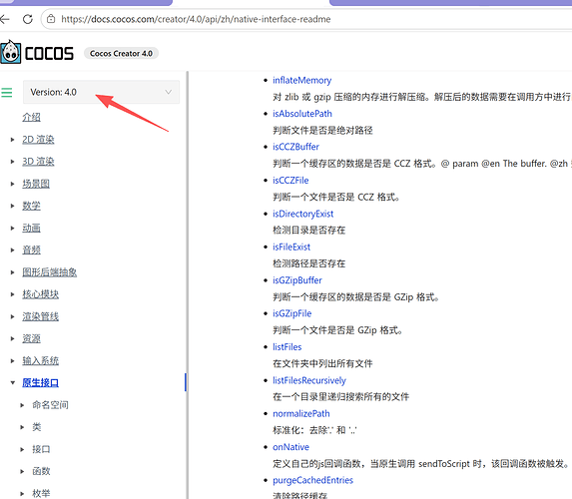This screenshot has height=499, width=572.
Task: Open the listFilesRecursively link
Action: coord(309,380)
